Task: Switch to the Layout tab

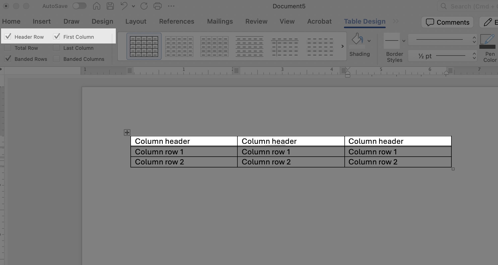Action: (x=136, y=21)
